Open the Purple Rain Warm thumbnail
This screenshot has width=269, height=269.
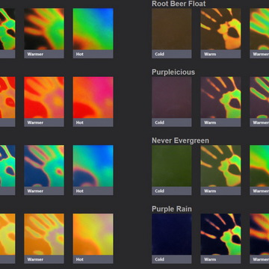tap(220, 234)
